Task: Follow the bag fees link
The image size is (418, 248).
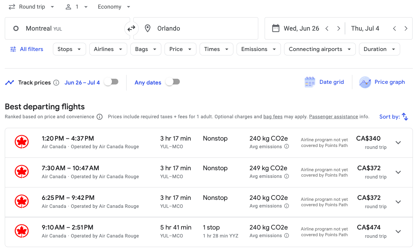Action: [x=273, y=117]
